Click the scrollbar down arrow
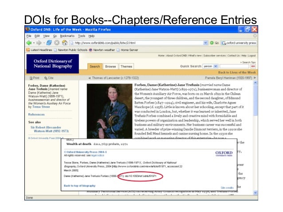283x212 pixels. point(255,193)
